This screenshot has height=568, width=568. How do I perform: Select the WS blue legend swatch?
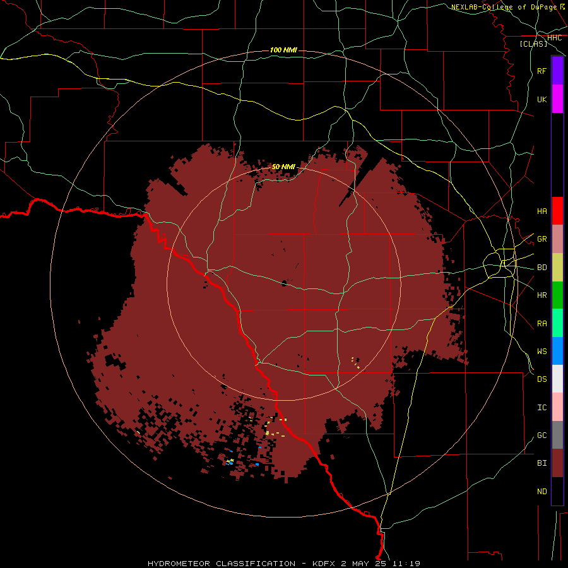557,351
